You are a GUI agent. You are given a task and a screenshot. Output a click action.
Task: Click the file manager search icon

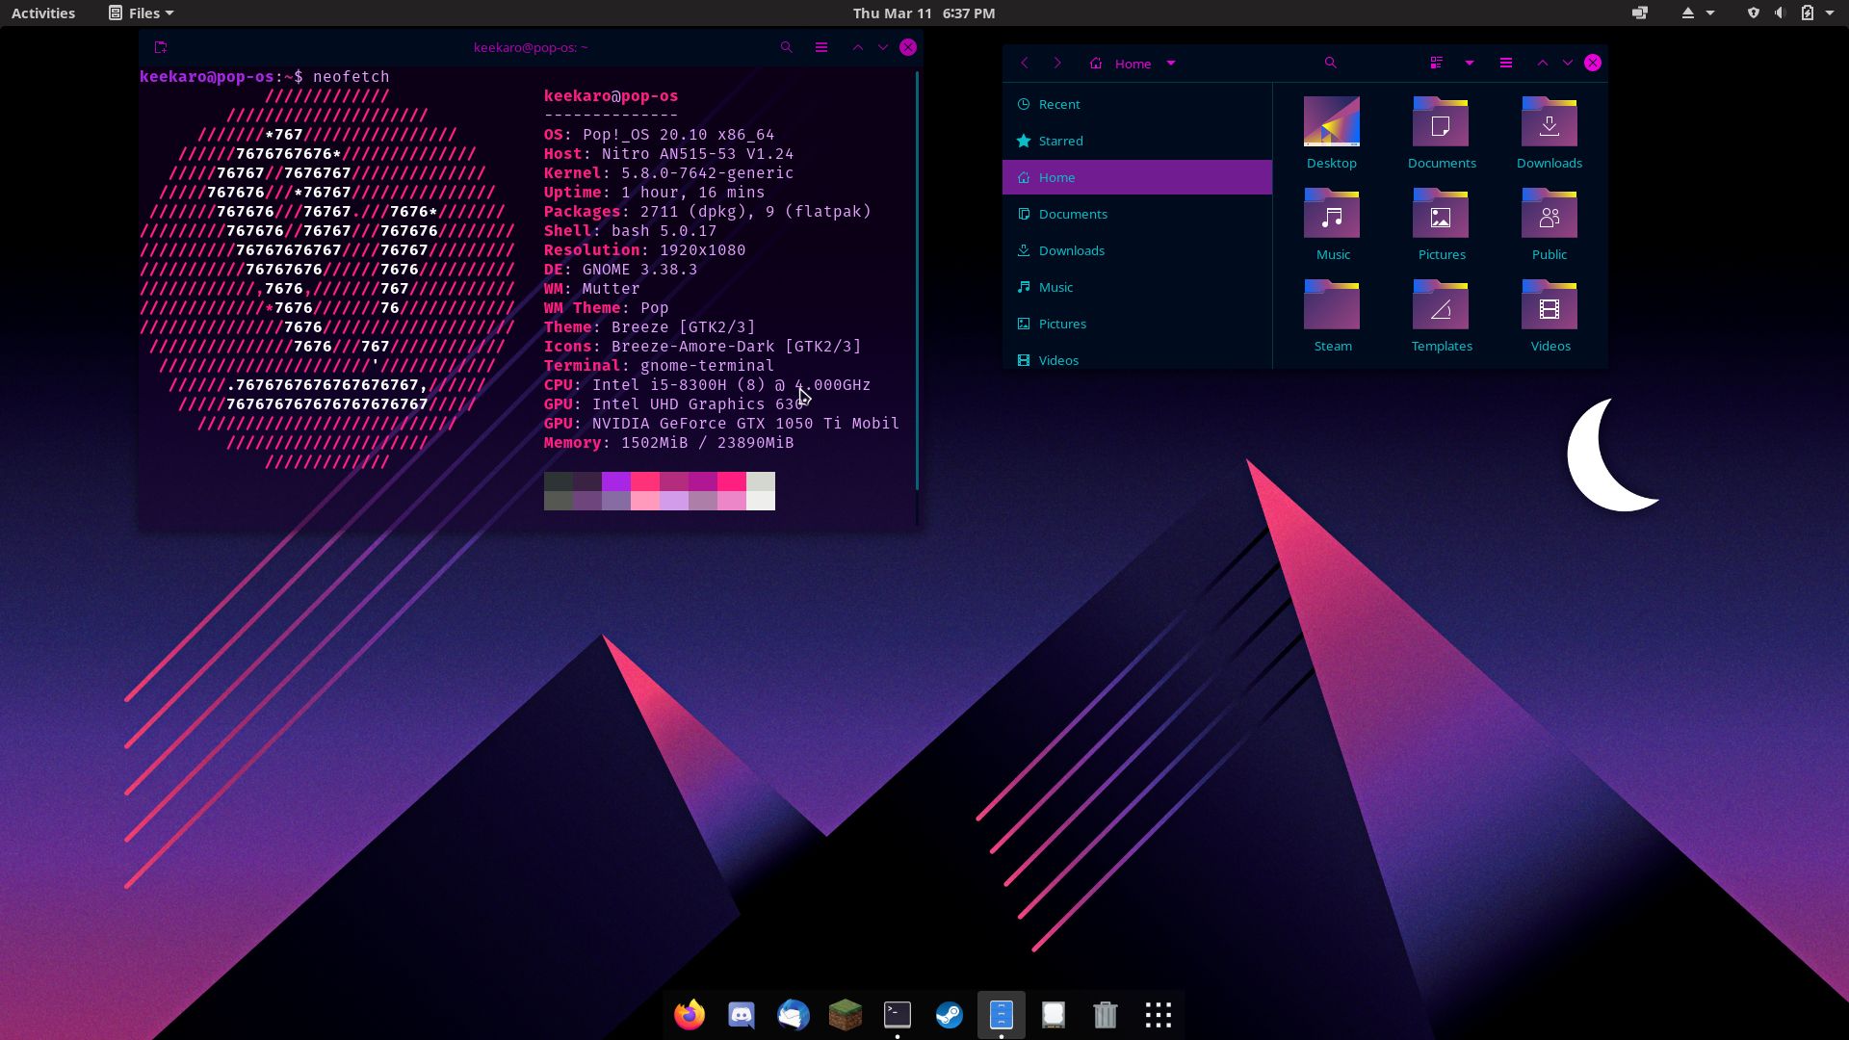(1330, 63)
